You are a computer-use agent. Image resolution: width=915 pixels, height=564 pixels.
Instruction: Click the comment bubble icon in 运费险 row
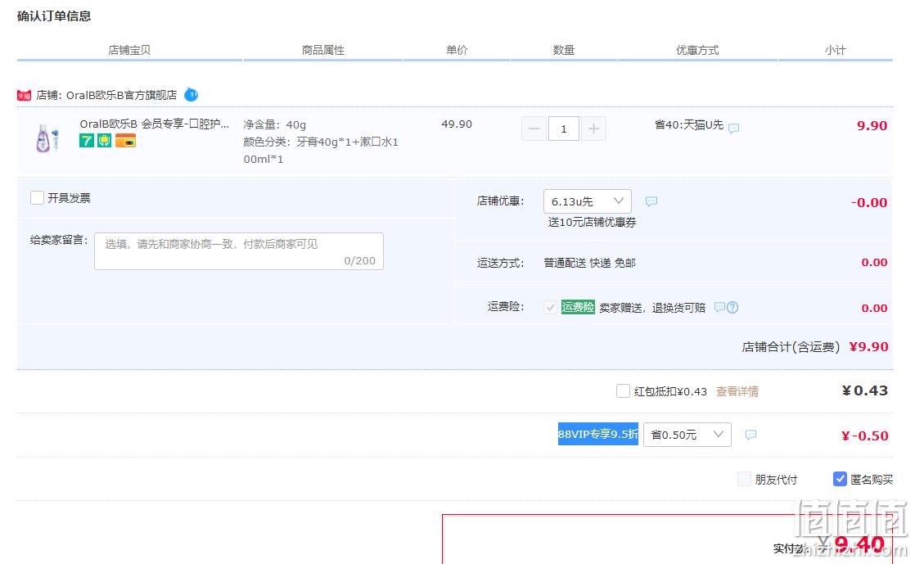coord(719,307)
